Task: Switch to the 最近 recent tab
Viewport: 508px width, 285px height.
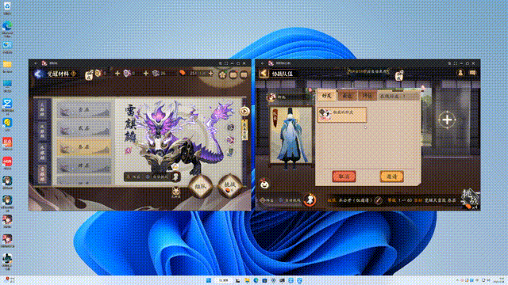Action: point(347,96)
